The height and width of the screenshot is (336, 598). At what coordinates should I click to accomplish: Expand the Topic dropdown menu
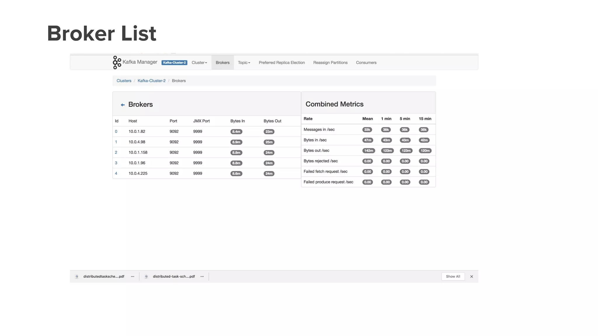[x=244, y=63]
